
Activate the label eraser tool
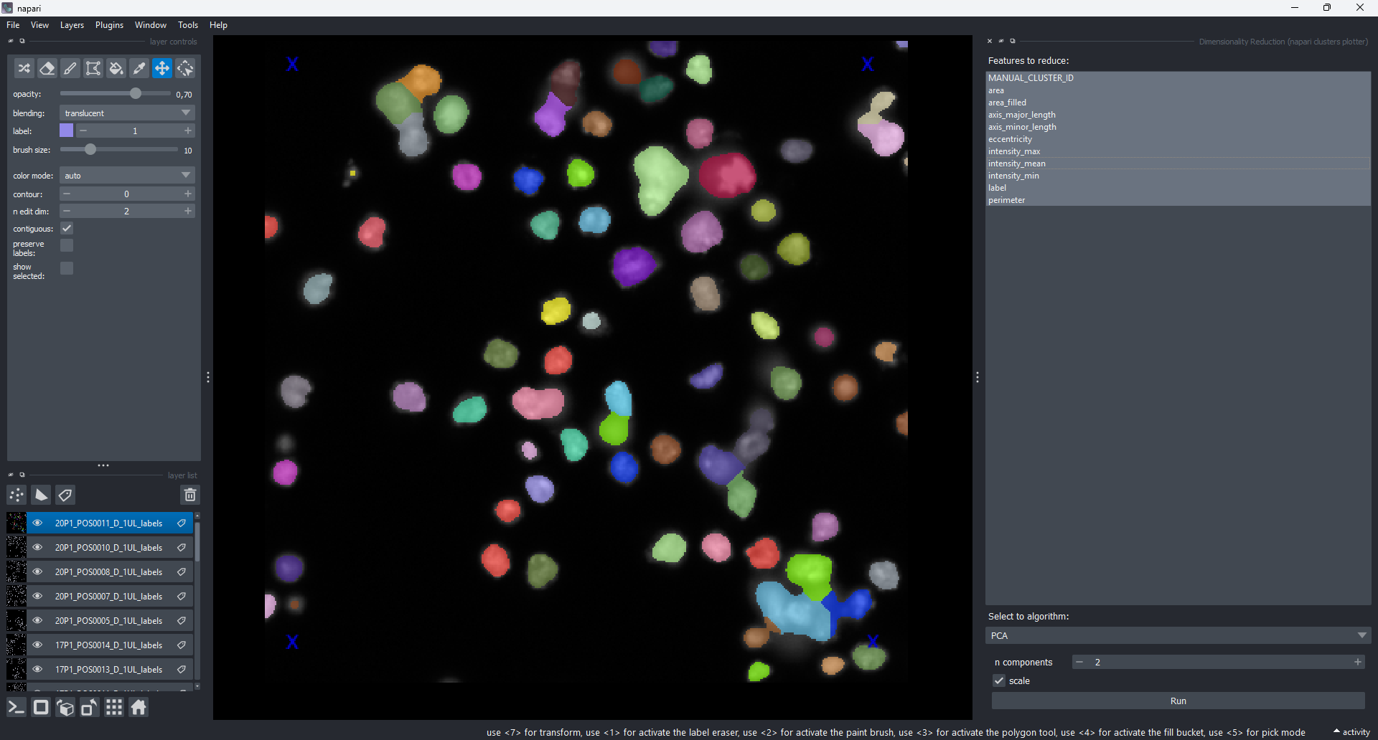[x=47, y=68]
